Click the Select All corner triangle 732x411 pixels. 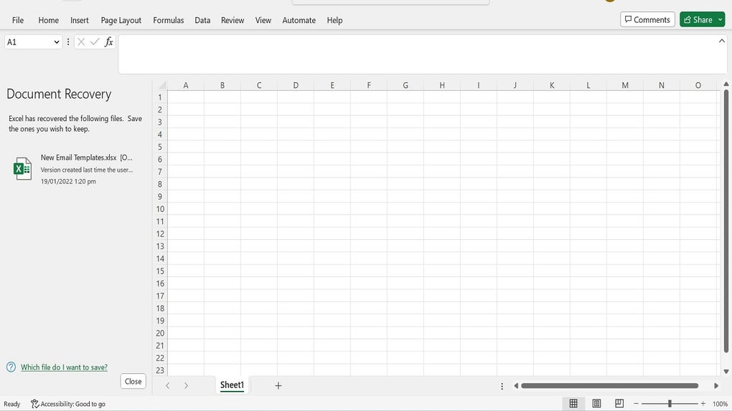pos(162,85)
